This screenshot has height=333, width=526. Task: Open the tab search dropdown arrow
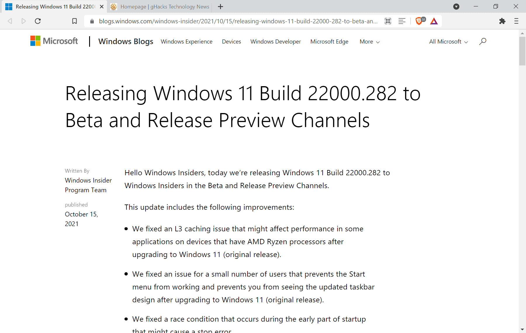[456, 6]
